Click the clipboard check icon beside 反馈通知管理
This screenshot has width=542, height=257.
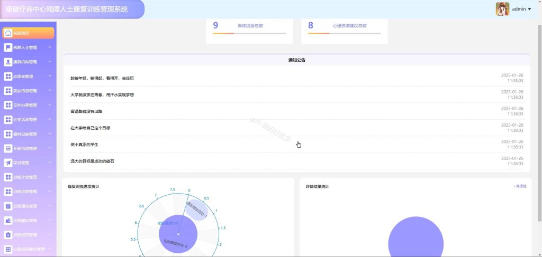click(x=8, y=206)
